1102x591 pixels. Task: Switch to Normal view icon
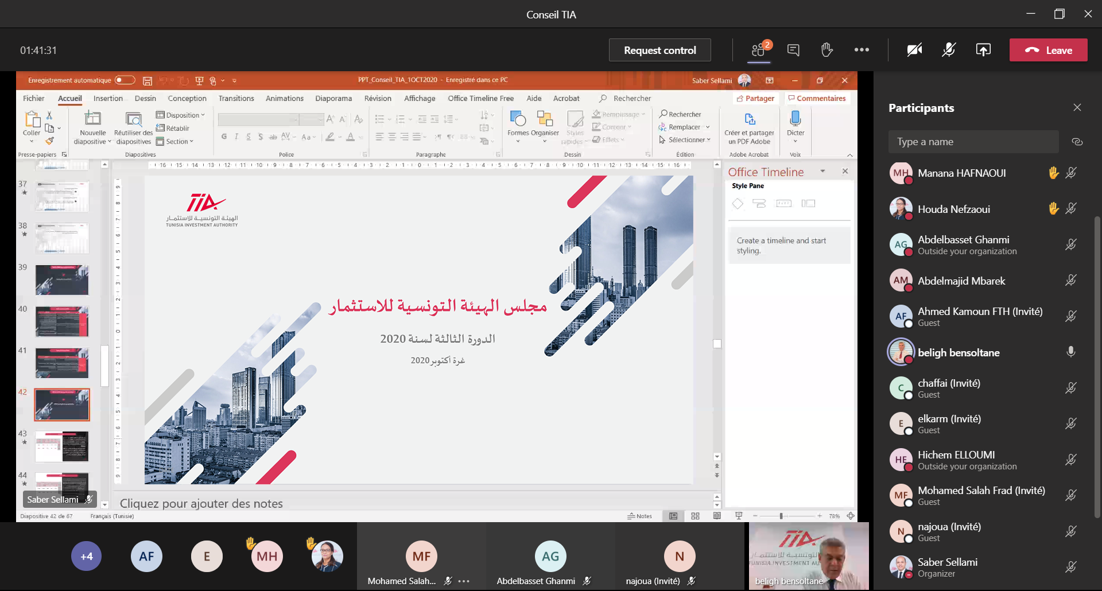coord(673,516)
